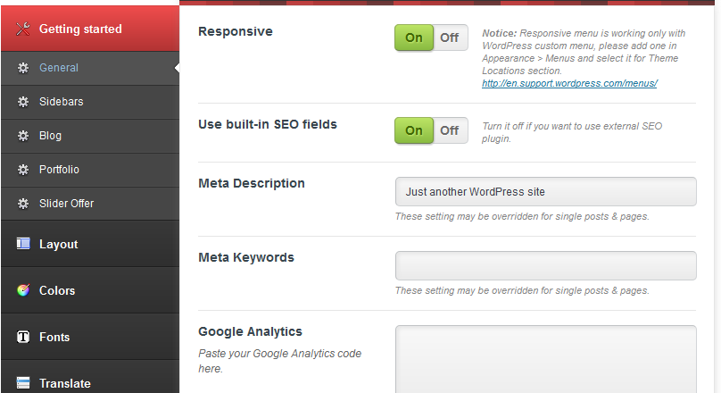Expand the Colors section
This screenshot has width=721, height=393.
click(90, 290)
